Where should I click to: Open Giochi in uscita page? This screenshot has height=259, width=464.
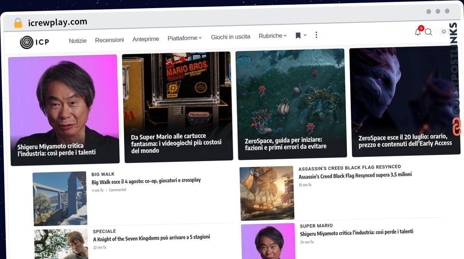(x=230, y=37)
